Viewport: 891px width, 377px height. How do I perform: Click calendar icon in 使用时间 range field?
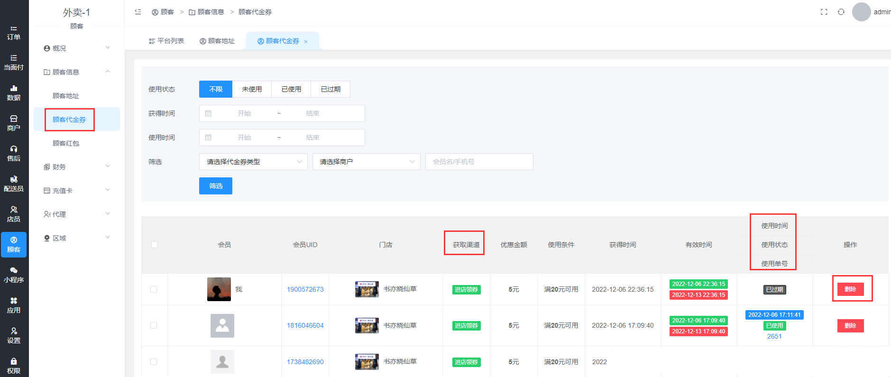208,138
